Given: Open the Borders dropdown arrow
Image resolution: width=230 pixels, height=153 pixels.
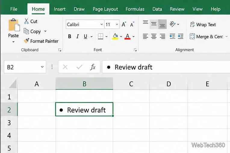Looking at the screenshot, I should click(107, 36).
